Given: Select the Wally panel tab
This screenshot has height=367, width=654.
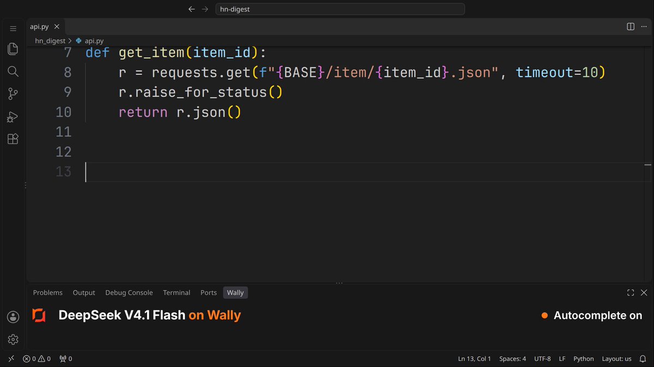Looking at the screenshot, I should (235, 293).
